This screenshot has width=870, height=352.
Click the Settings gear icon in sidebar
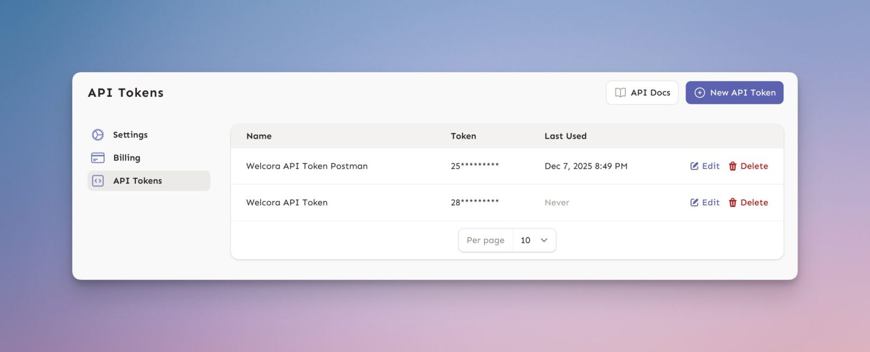(x=98, y=135)
